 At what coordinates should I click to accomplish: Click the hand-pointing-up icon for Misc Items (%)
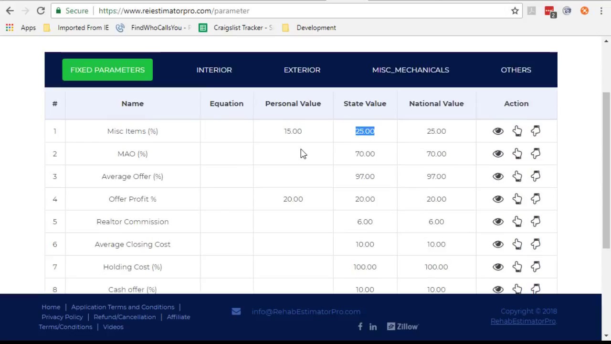coord(517,131)
